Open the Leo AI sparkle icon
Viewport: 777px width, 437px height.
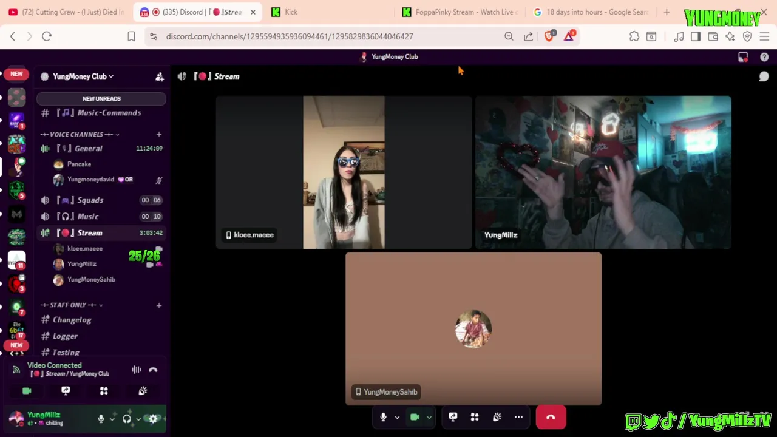coord(730,36)
